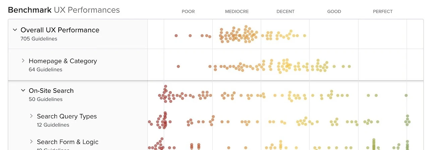Expand the Search Form & Logic row
This screenshot has width=429, height=150.
click(31, 141)
